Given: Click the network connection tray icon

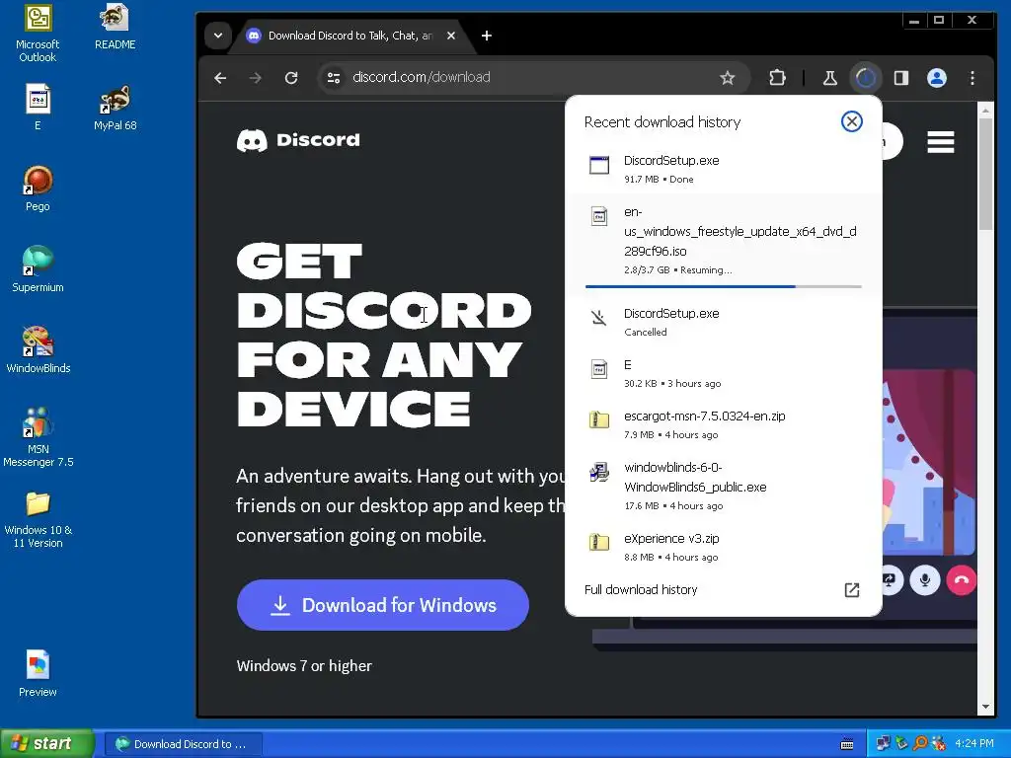Looking at the screenshot, I should [883, 744].
